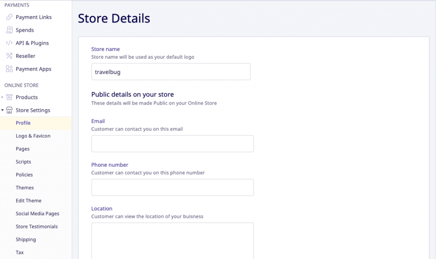Click the Spends receipt icon

9,30
